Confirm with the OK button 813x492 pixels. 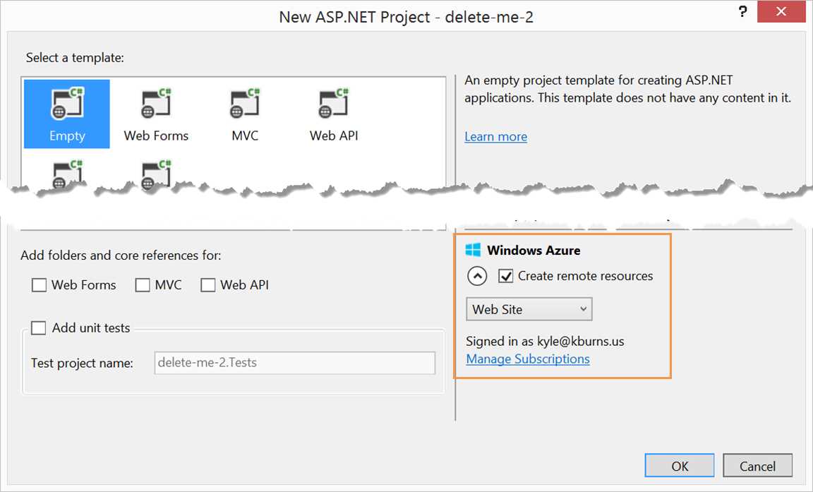coord(679,465)
